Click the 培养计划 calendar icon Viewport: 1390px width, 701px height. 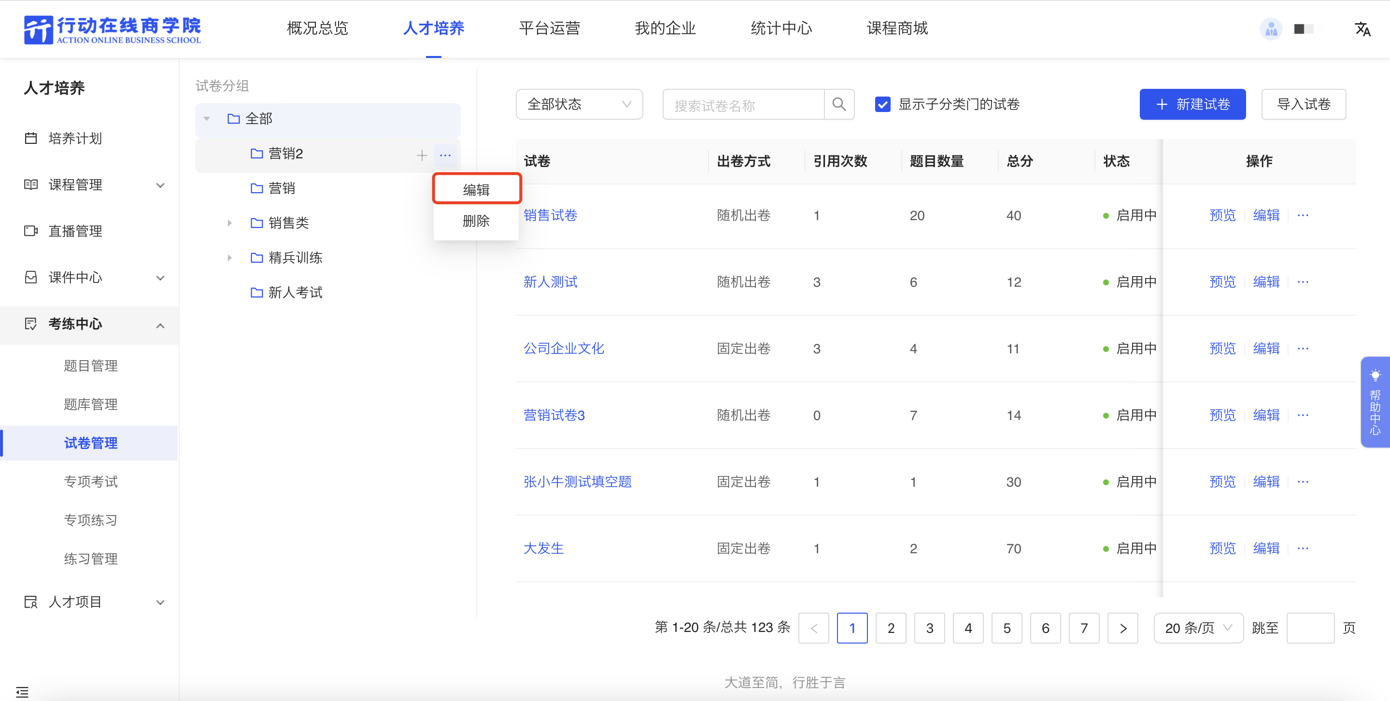(31, 139)
